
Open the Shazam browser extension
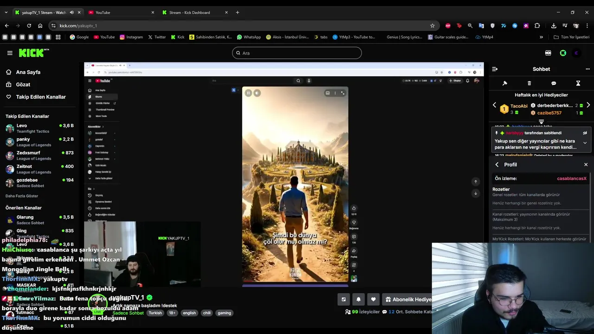(515, 26)
